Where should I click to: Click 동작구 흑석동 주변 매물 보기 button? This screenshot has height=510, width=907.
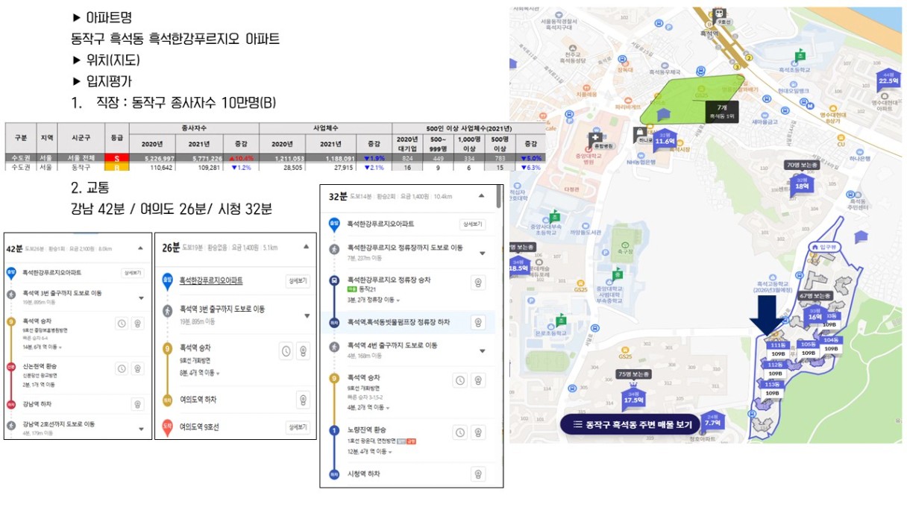coord(630,425)
